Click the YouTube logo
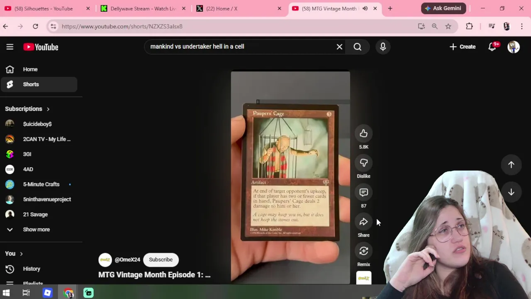 41,47
